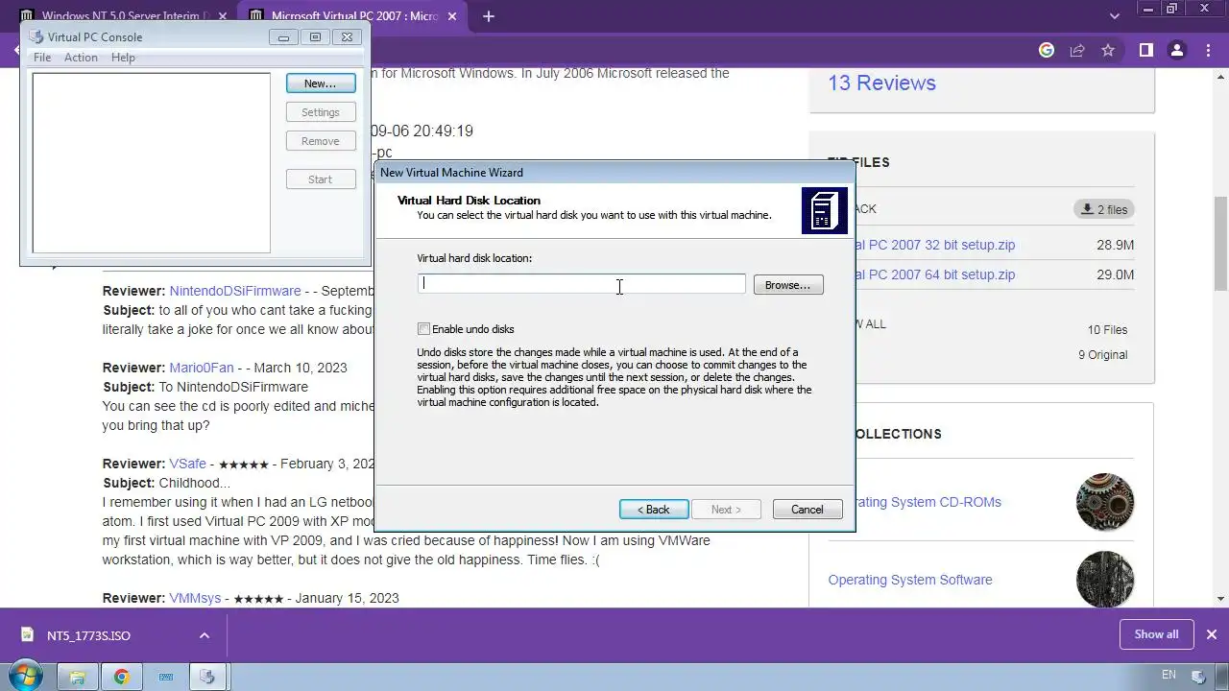This screenshot has width=1229, height=691.
Task: Expand Chrome's tab search chevron
Action: tap(1115, 16)
